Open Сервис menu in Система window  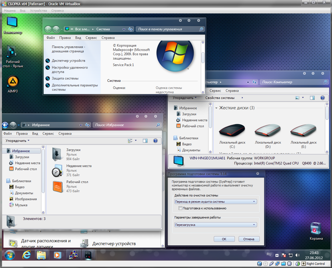(91, 38)
